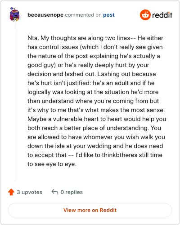Click the "has control issues" phrase
Screen dimensions: 180x225
tap(53, 47)
